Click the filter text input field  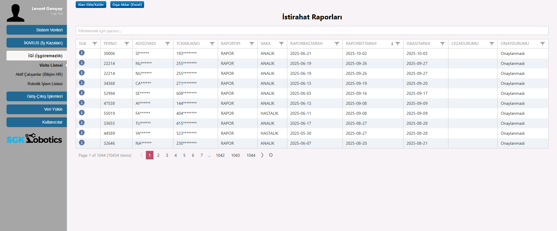point(312,31)
